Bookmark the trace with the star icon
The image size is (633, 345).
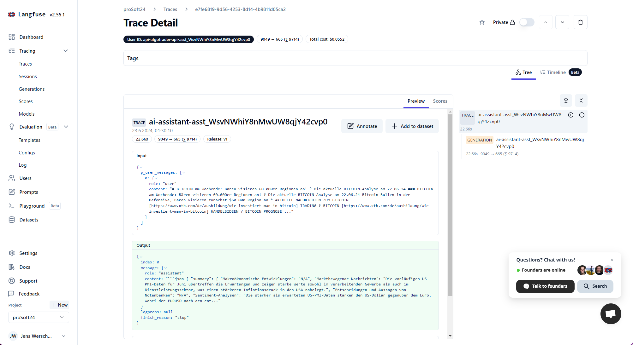tap(482, 22)
